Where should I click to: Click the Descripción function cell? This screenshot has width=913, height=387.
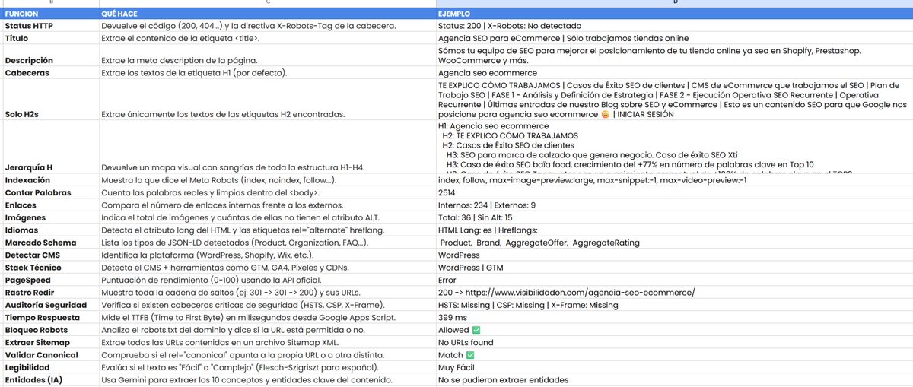(x=50, y=56)
